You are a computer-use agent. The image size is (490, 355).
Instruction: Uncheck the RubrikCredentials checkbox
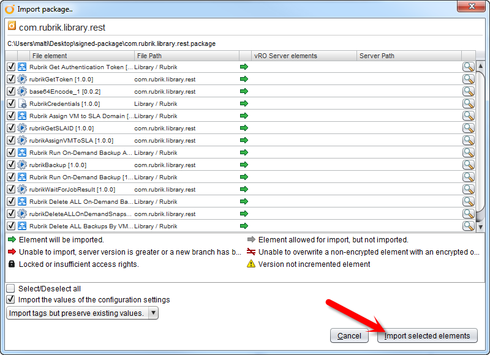click(x=11, y=103)
